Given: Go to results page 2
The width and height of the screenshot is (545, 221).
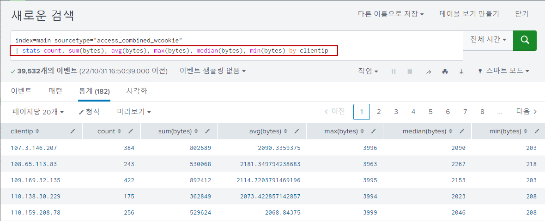Looking at the screenshot, I should [379, 112].
